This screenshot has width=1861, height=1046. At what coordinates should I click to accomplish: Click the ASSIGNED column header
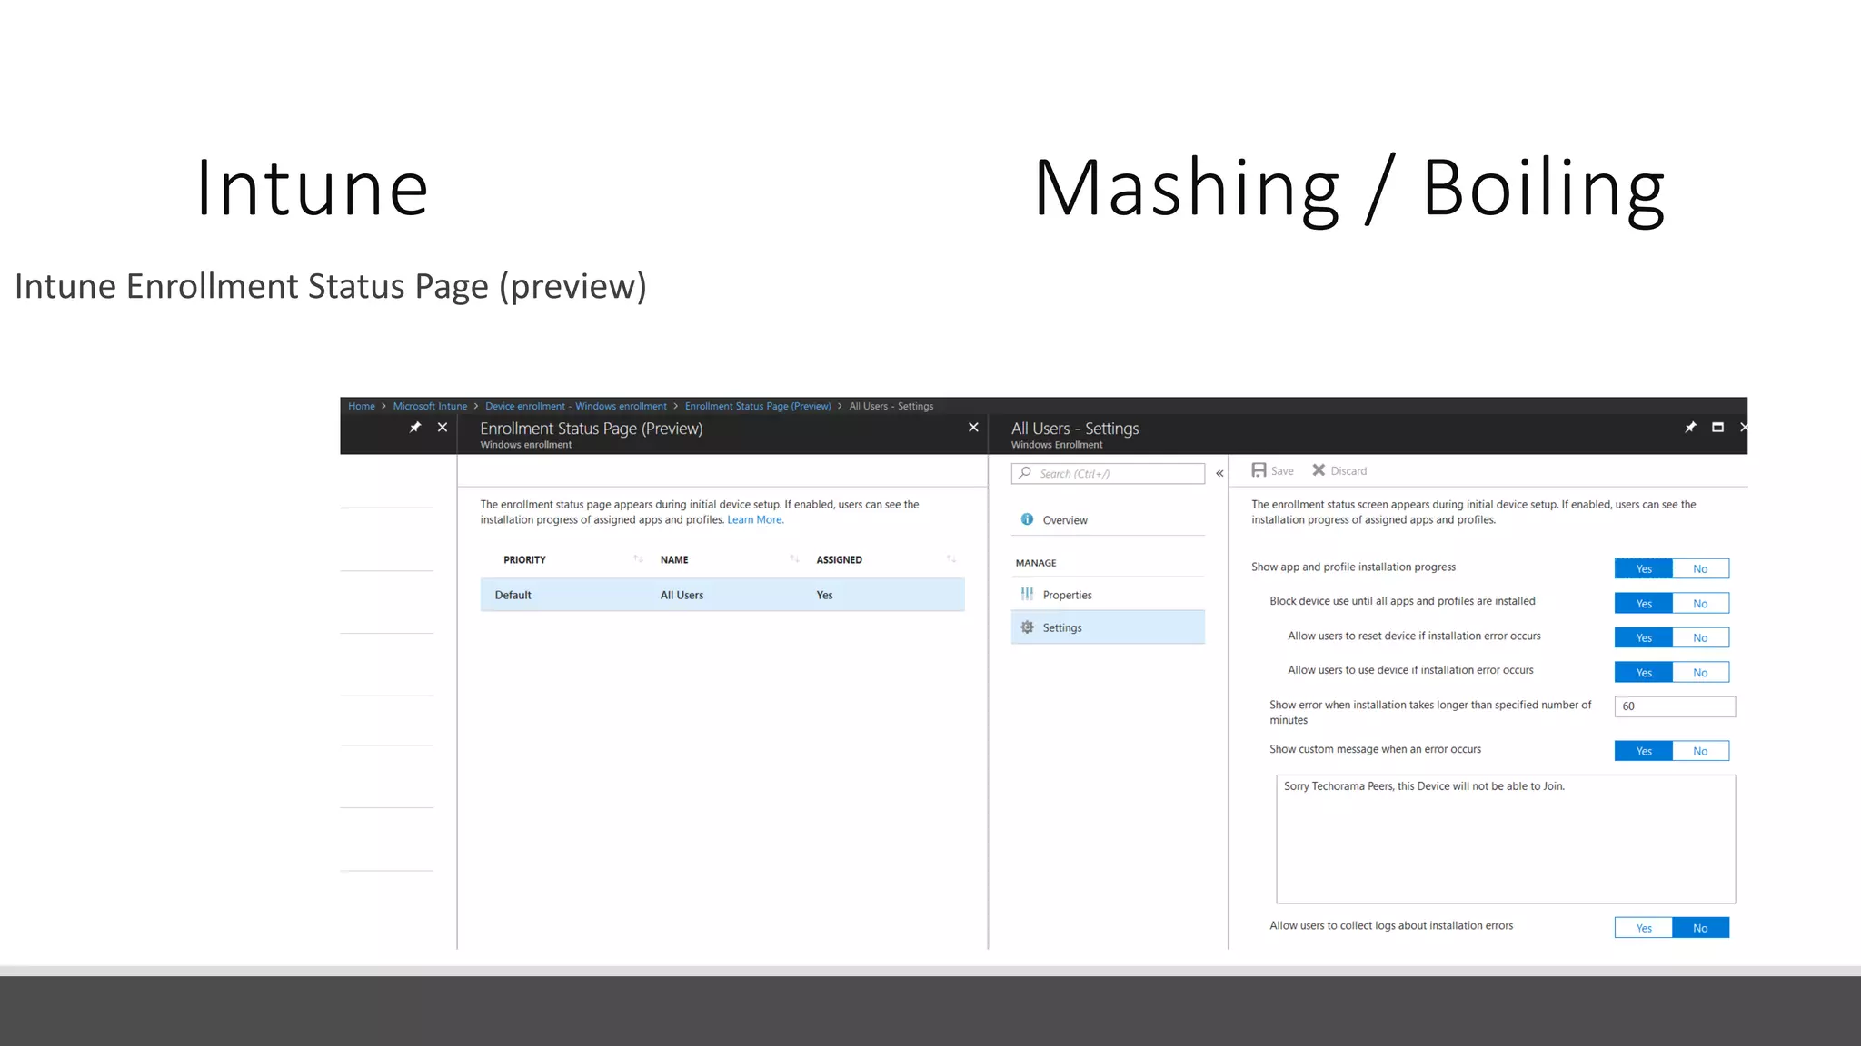coord(839,559)
